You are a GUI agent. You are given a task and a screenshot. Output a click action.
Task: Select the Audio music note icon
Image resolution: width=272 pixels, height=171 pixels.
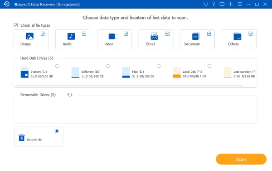coord(71,36)
